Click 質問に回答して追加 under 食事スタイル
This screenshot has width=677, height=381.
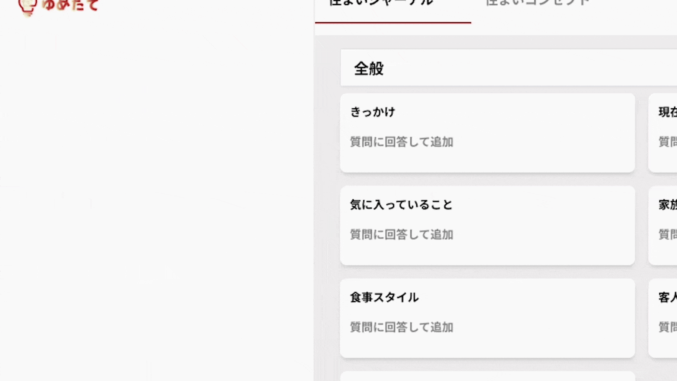(401, 327)
